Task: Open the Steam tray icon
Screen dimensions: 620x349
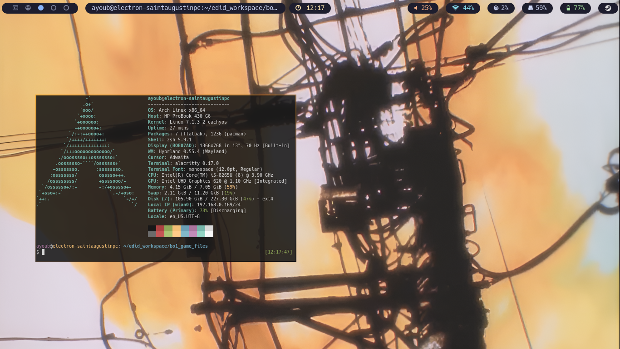Action: (x=608, y=8)
